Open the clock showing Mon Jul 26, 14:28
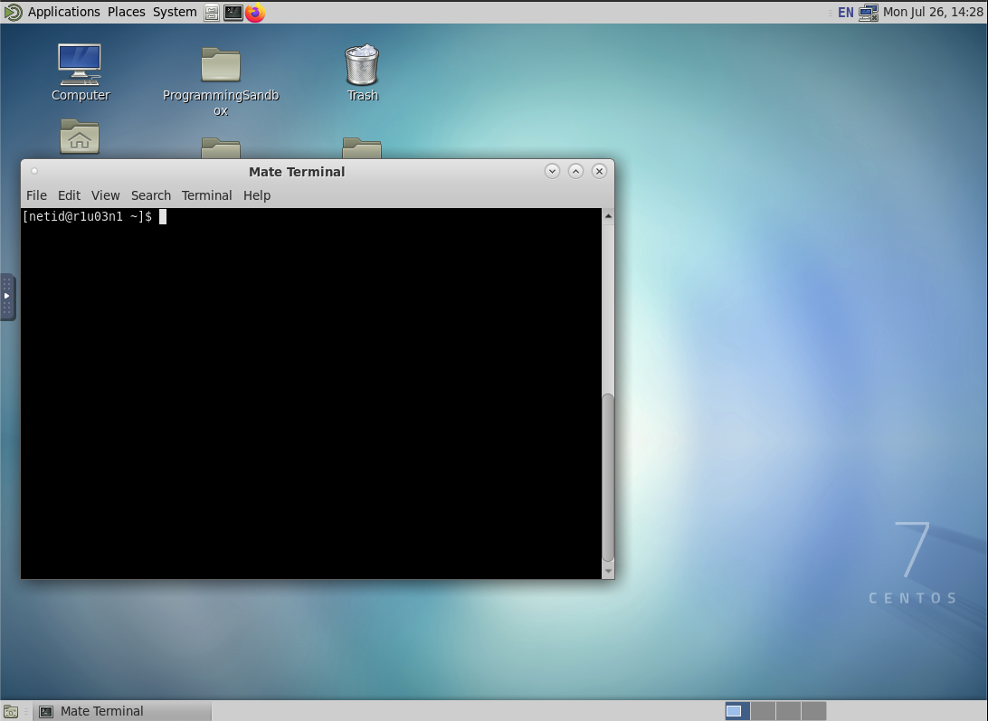The width and height of the screenshot is (988, 721). coord(933,12)
